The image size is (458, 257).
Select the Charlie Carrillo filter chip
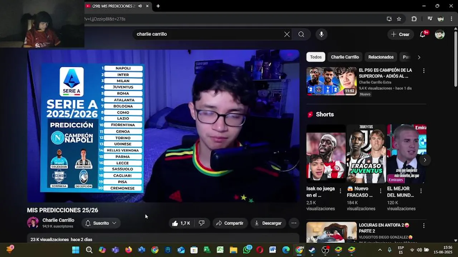click(345, 57)
